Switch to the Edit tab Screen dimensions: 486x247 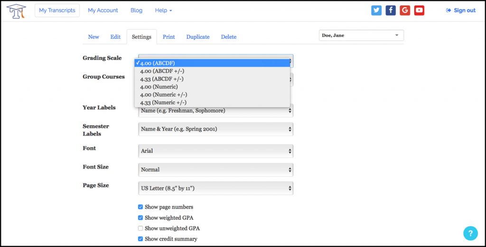click(x=115, y=37)
